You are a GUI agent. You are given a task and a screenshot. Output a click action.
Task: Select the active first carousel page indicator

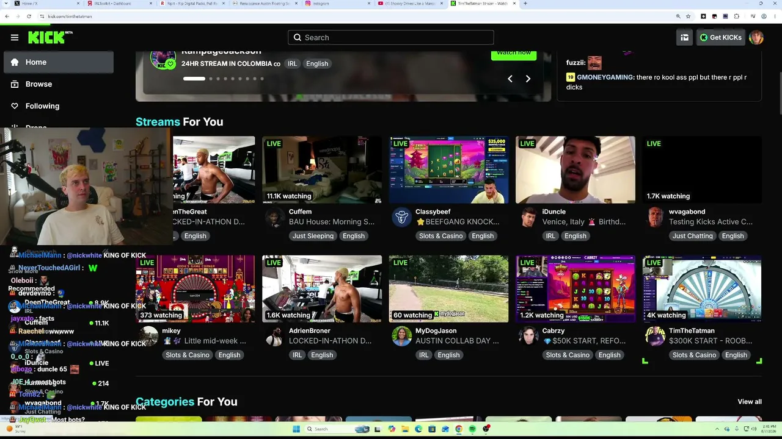[x=194, y=79]
